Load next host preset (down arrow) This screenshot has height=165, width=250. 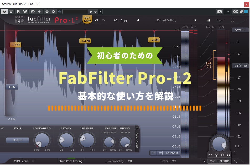click(96, 12)
